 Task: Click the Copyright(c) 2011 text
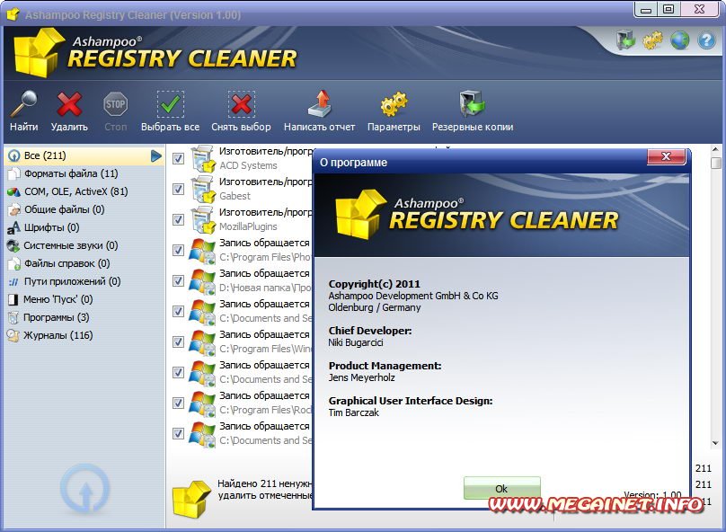coord(374,284)
